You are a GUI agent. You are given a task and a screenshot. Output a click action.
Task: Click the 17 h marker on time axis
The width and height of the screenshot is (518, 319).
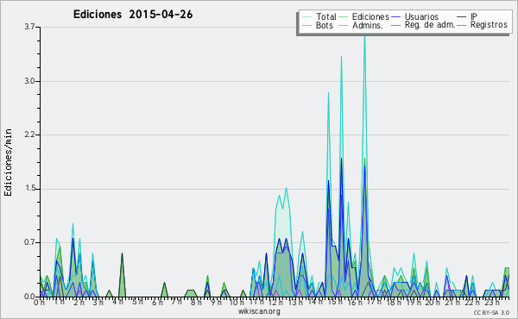pos(374,302)
